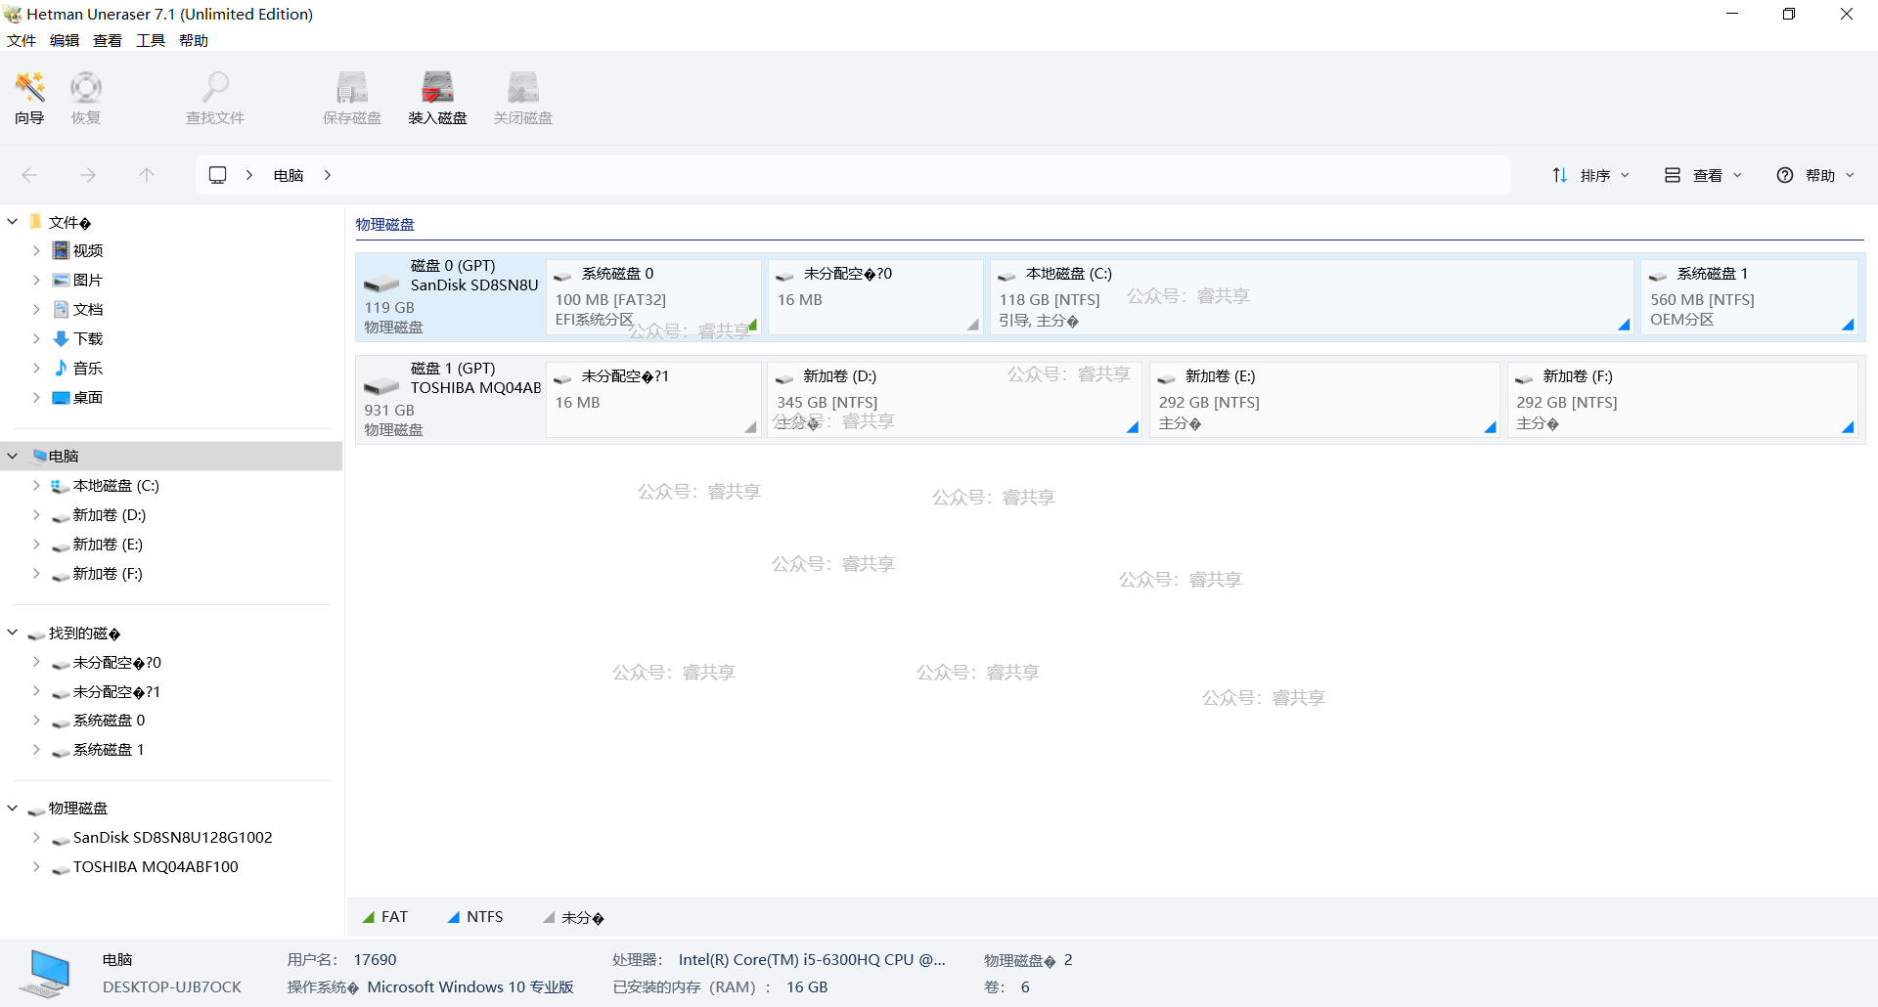Screen dimensions: 1878x1007
Task: Click the computer icon in address bar
Action: coord(218,175)
